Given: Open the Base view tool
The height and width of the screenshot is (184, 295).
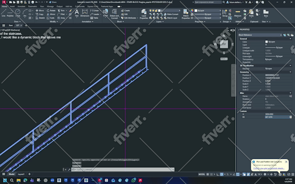Looking at the screenshot, I should tap(266, 13).
